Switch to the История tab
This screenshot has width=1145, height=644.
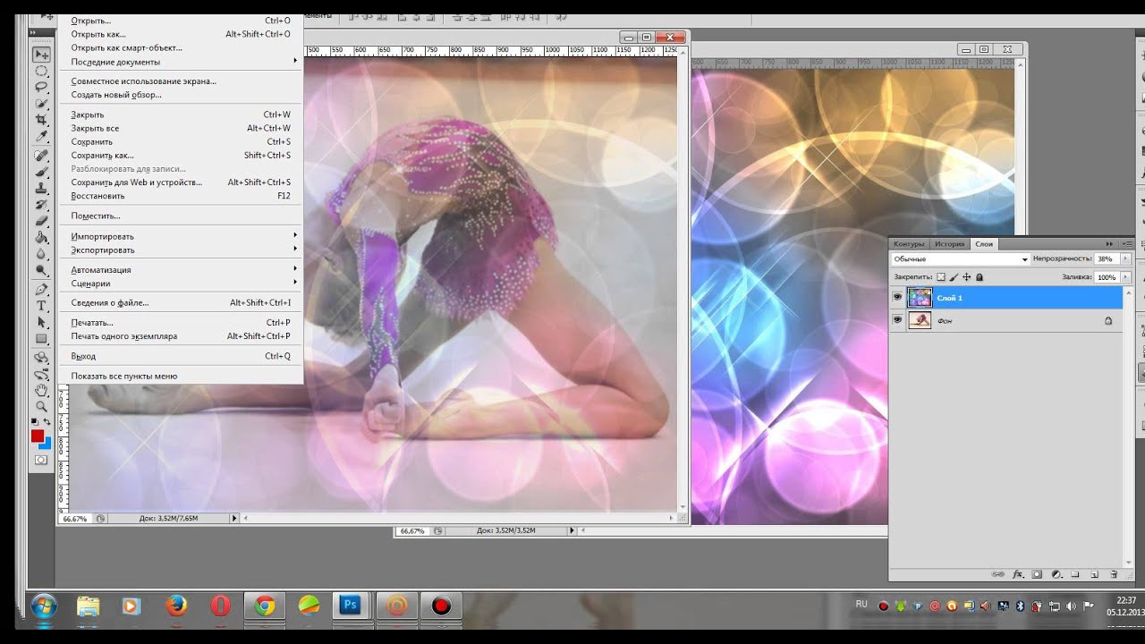[949, 244]
